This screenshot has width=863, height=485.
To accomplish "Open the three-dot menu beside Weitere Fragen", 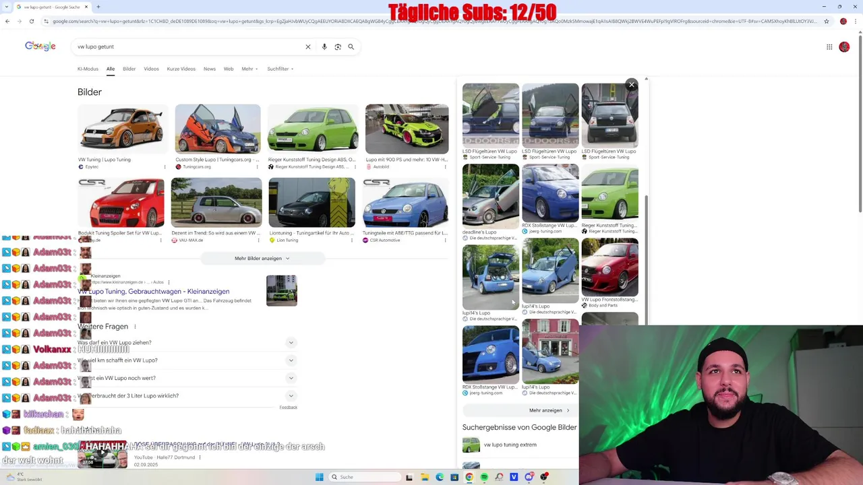I will click(135, 327).
